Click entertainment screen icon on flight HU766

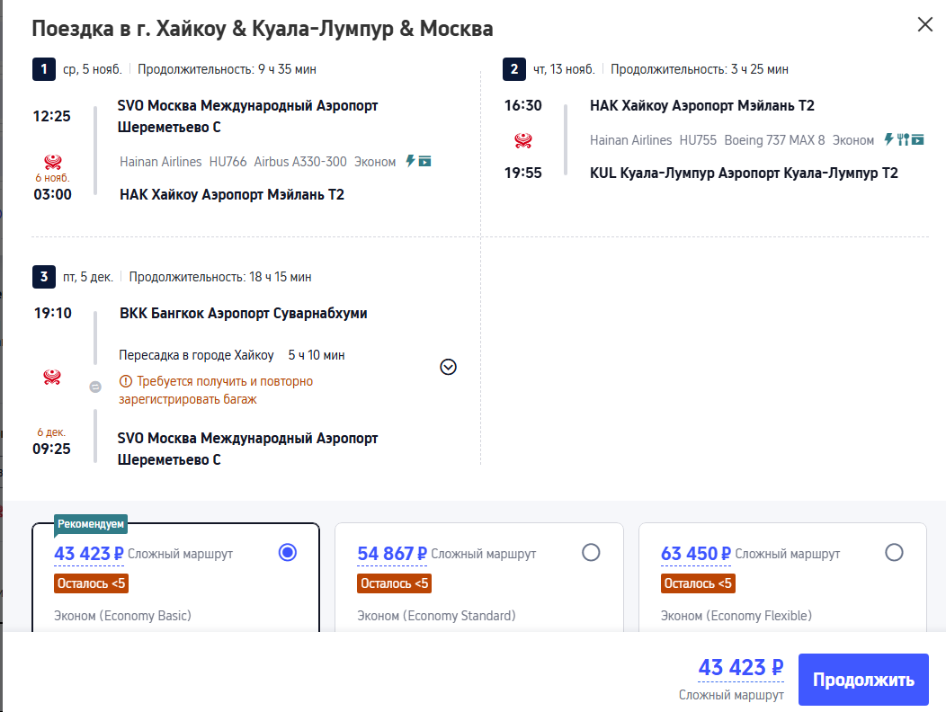tap(424, 161)
